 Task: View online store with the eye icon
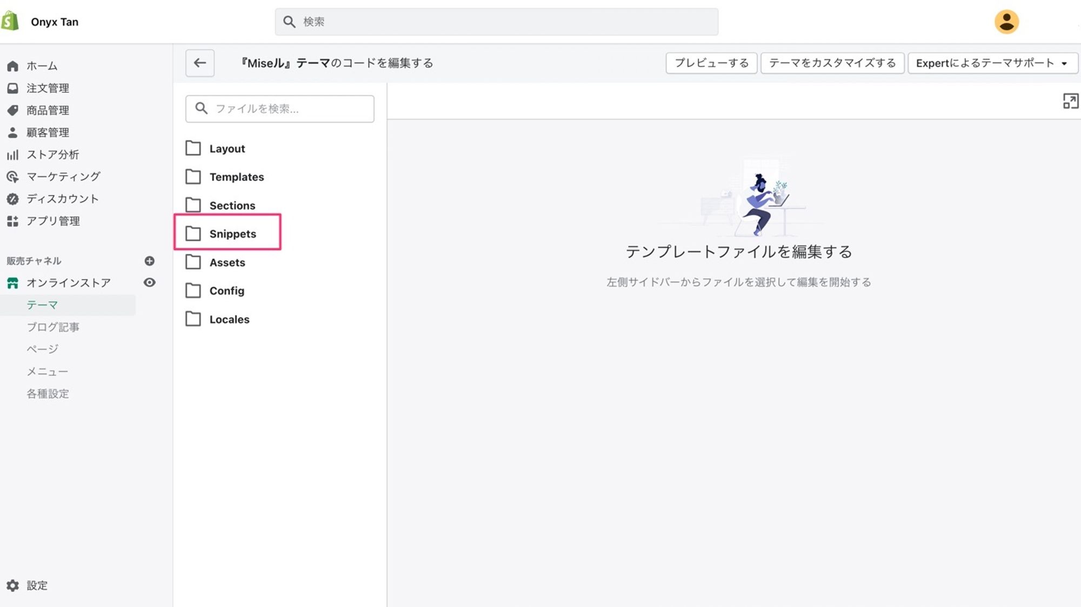[150, 282]
